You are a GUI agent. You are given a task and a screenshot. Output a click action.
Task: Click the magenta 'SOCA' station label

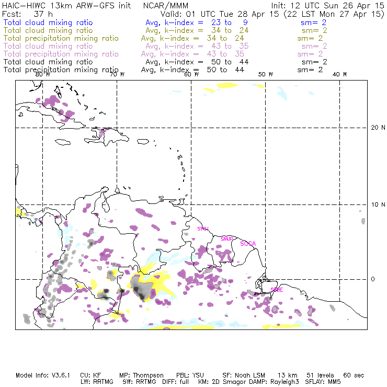(248, 244)
